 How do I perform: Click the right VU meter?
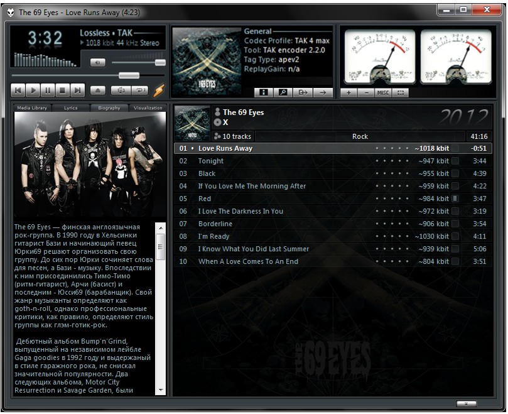456,57
